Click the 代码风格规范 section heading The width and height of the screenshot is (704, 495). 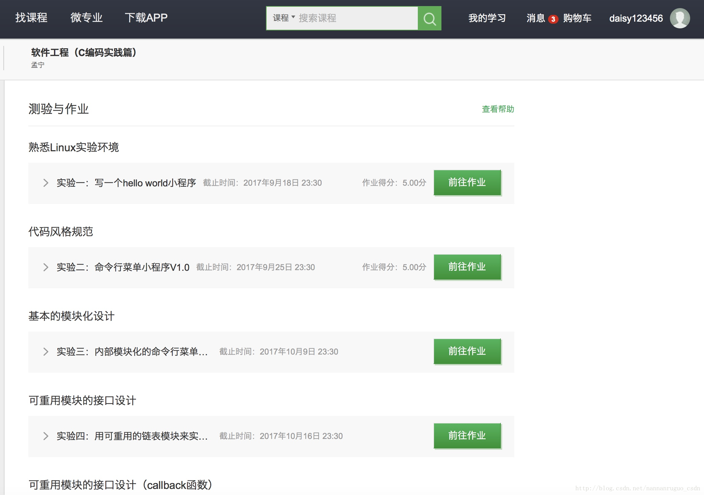tap(61, 232)
